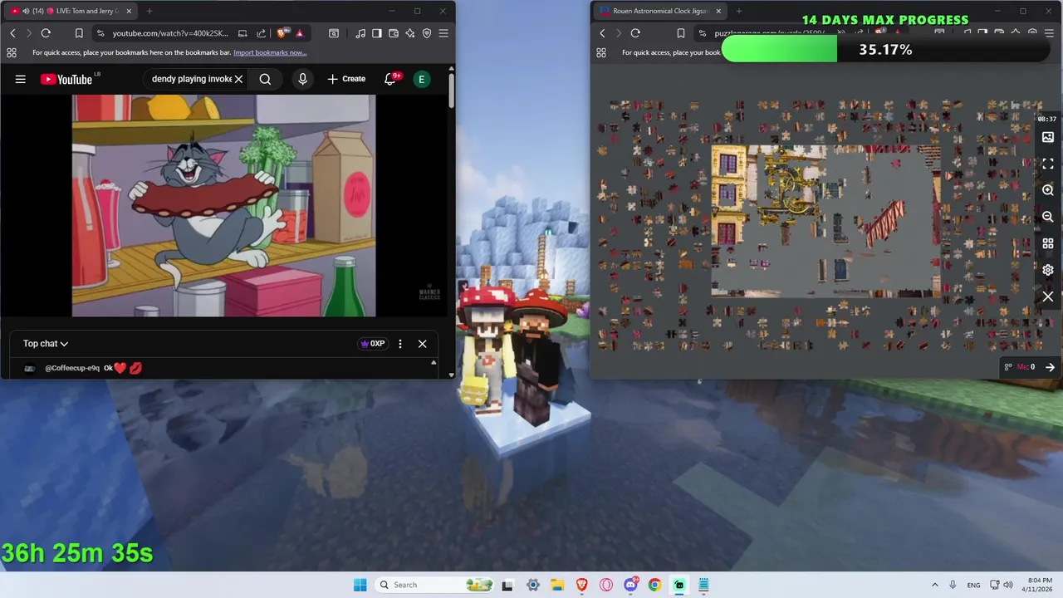This screenshot has height=598, width=1063.
Task: Open site settings icon beside youtube.com URL
Action: [x=100, y=33]
